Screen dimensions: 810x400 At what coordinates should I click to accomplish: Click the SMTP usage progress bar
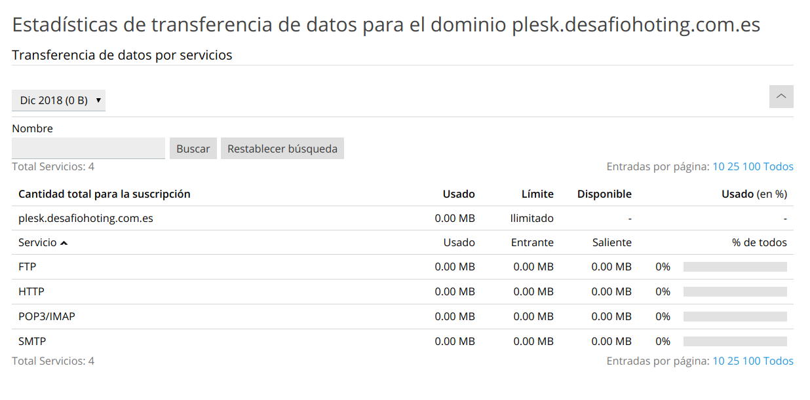(x=735, y=341)
